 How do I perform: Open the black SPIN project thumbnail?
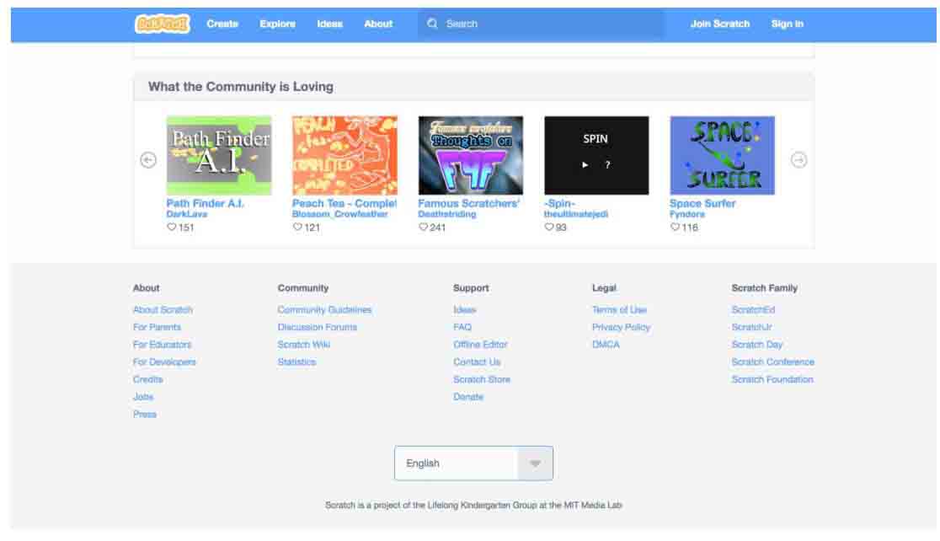(596, 155)
